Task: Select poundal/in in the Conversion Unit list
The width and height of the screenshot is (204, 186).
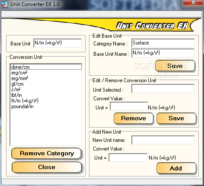Action: pos(46,106)
